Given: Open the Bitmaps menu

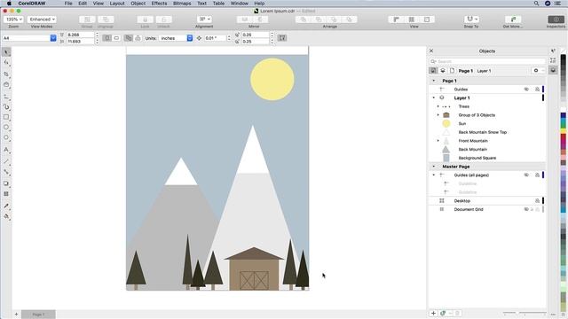Looking at the screenshot, I should 182,4.
